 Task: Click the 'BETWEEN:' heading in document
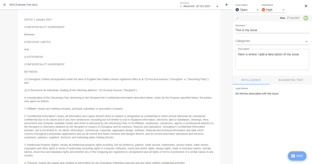(x=31, y=72)
